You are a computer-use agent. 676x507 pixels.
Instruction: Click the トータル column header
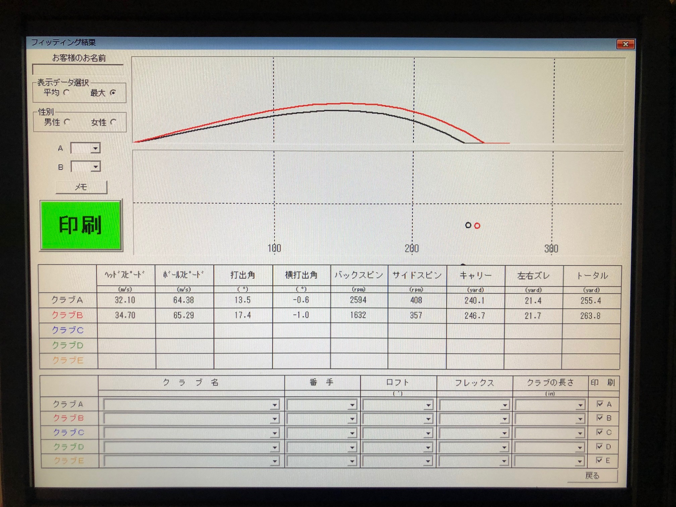coord(592,276)
